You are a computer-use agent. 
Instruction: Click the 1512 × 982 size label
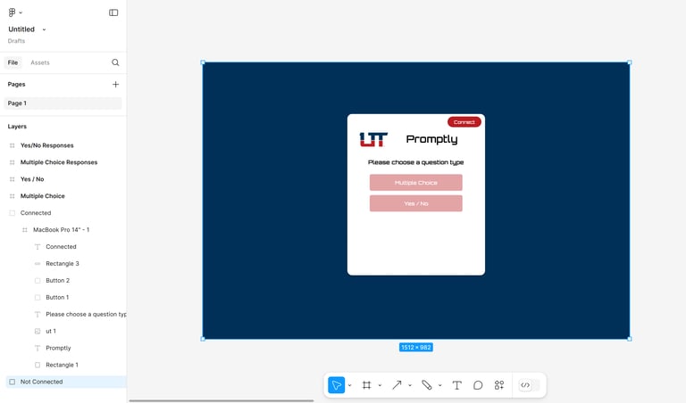pyautogui.click(x=415, y=348)
